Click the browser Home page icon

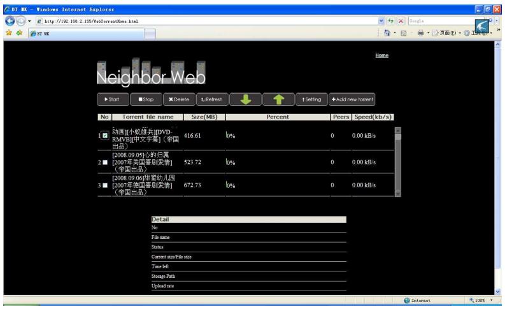click(x=387, y=33)
